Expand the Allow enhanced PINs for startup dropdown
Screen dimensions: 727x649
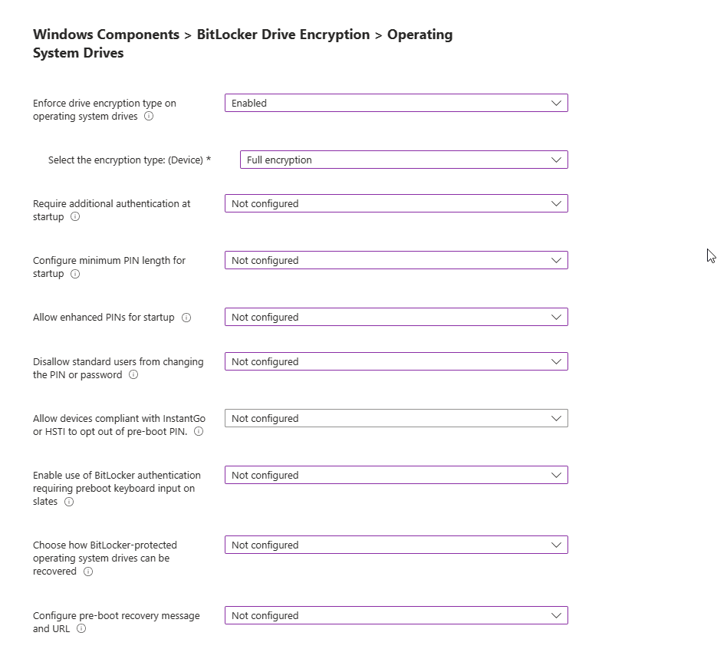(x=396, y=317)
